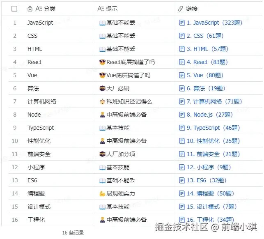
Task: Click document icon before 11. 前端安全 link
Action: pyautogui.click(x=181, y=154)
